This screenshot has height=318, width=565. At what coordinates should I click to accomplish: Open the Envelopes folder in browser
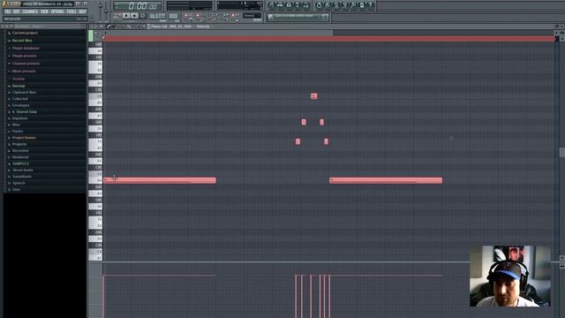(21, 105)
